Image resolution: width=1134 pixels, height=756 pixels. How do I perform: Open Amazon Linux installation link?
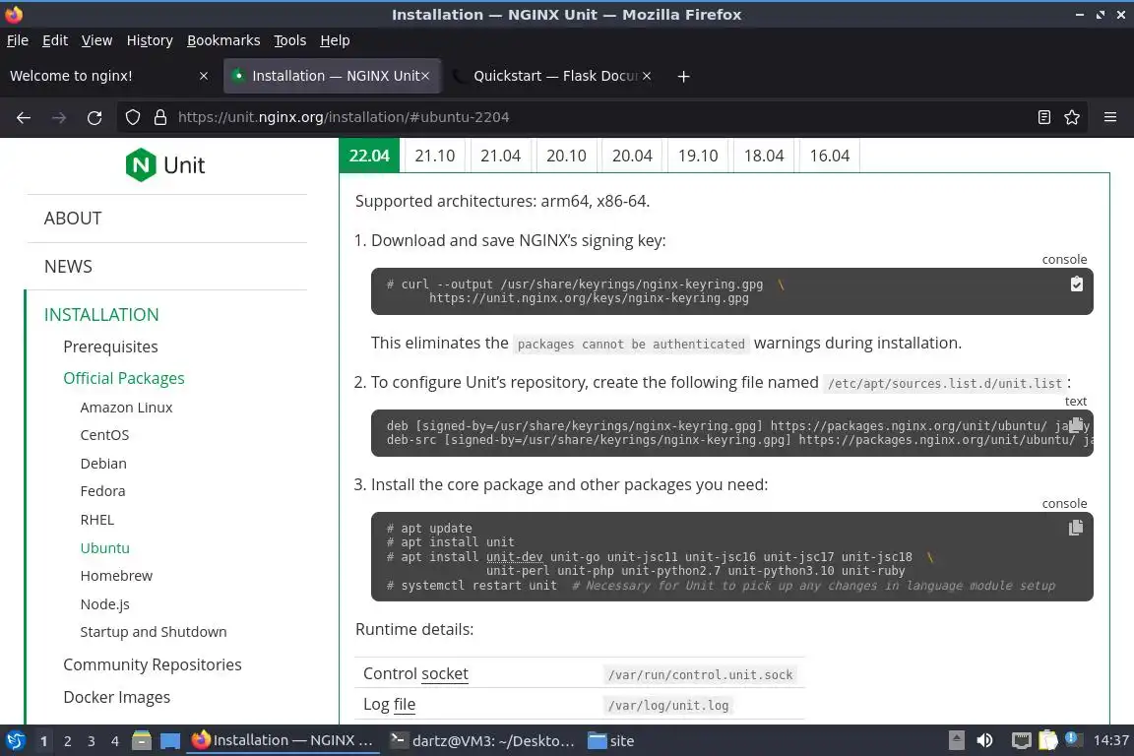point(127,408)
